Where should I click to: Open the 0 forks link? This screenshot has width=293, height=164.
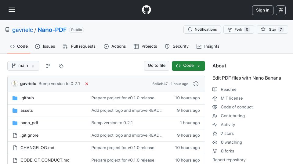coord(223,151)
